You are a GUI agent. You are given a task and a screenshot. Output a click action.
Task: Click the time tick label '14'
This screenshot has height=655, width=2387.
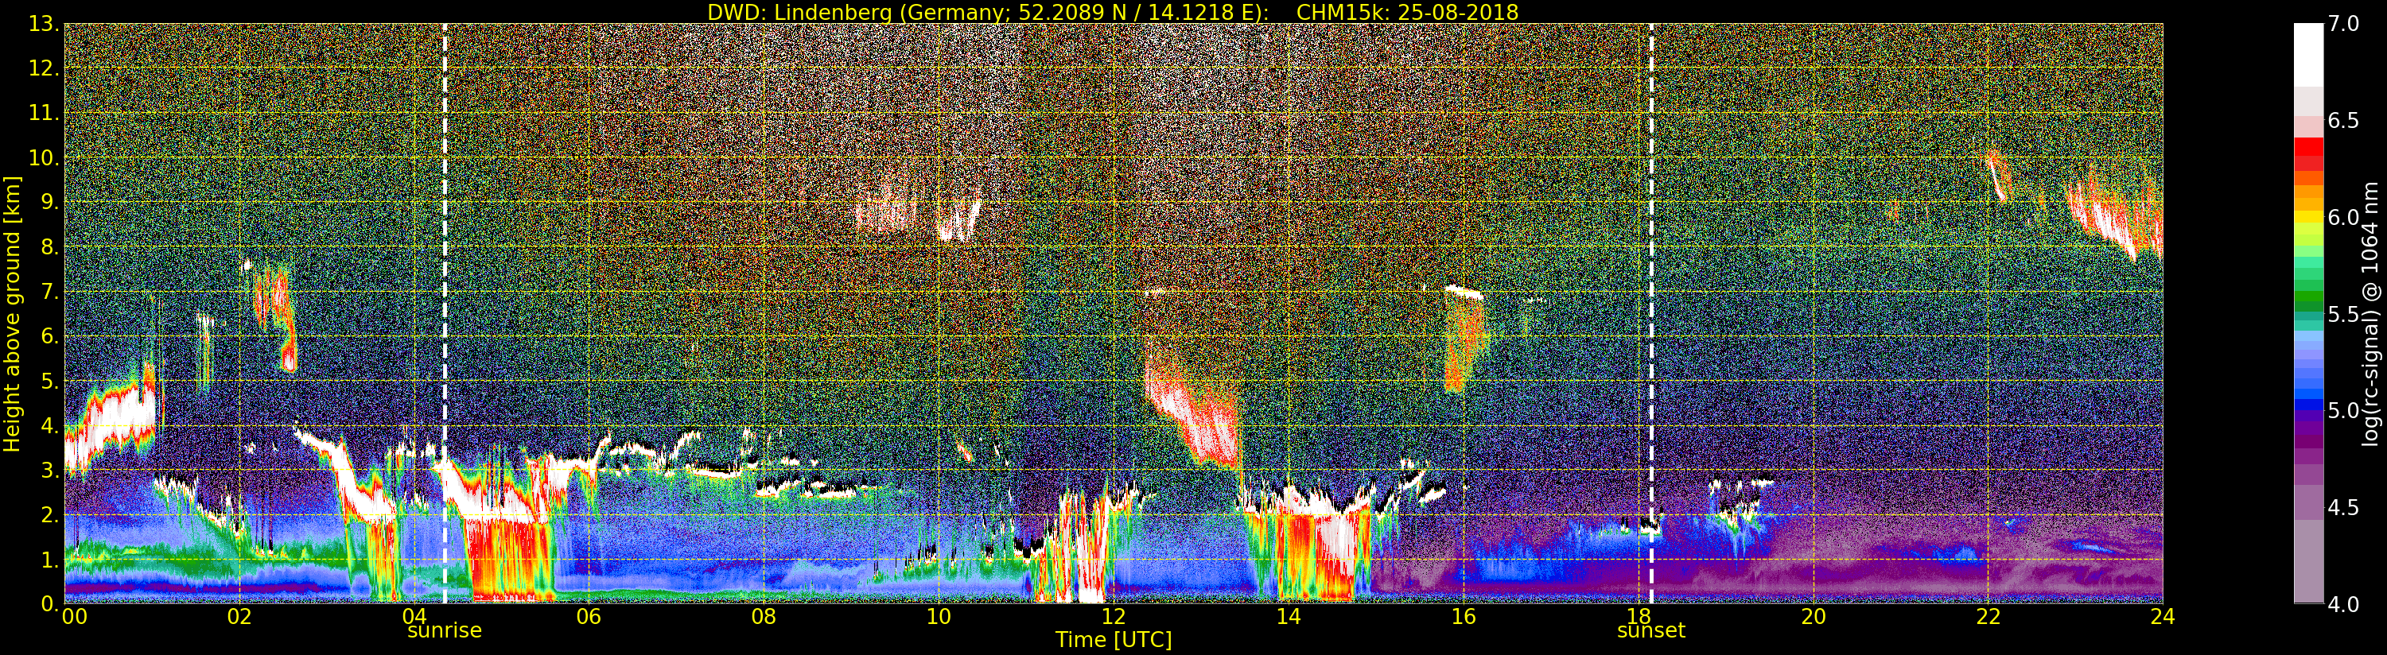coord(1288,617)
